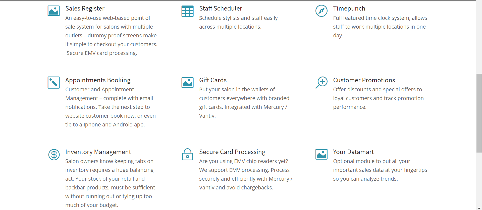
Task: Click the Inventory Management dollar icon
Action: point(54,155)
